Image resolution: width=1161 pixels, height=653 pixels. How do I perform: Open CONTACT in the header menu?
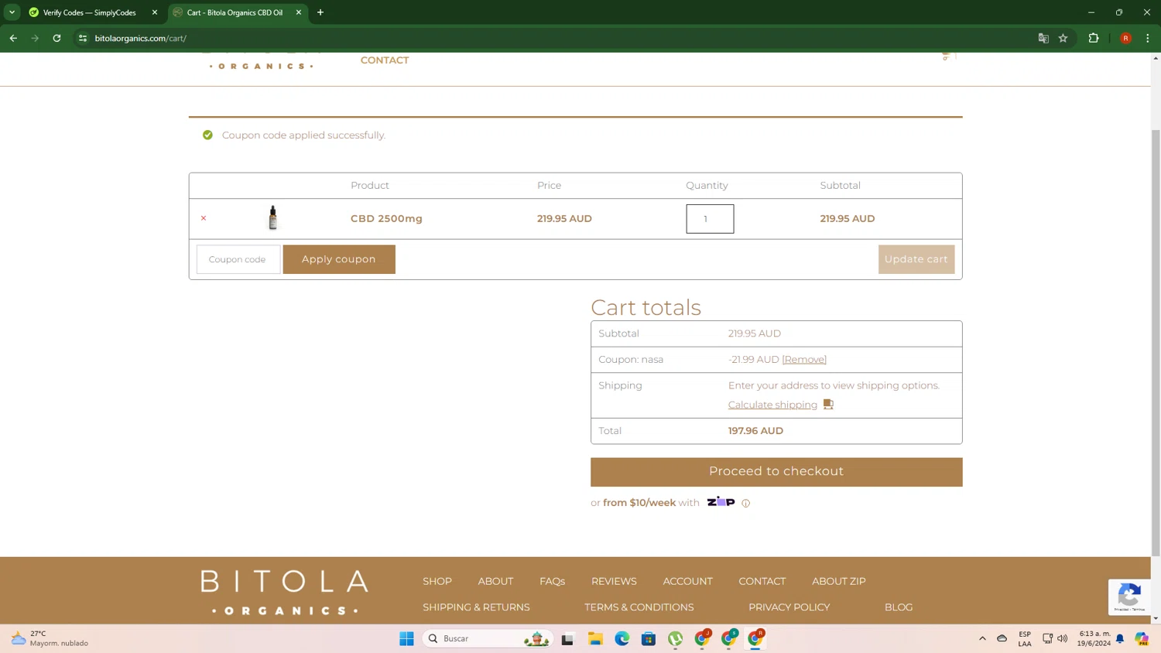tap(385, 60)
